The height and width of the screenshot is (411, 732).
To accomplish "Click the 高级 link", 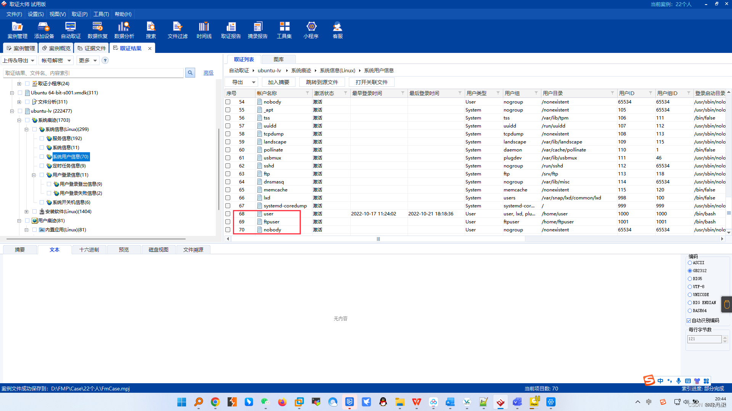I will (209, 73).
